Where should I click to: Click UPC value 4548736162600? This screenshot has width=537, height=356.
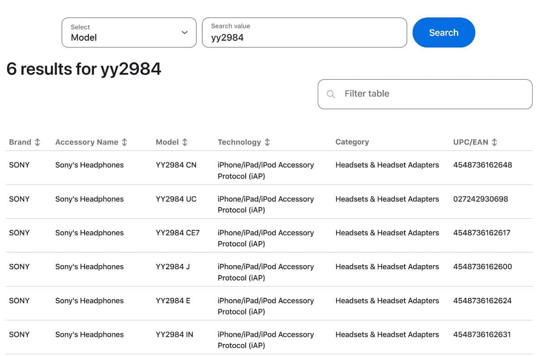(482, 267)
